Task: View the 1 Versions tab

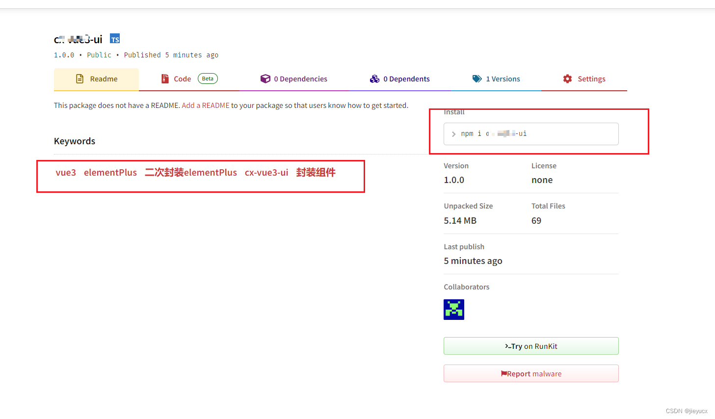Action: [x=496, y=79]
